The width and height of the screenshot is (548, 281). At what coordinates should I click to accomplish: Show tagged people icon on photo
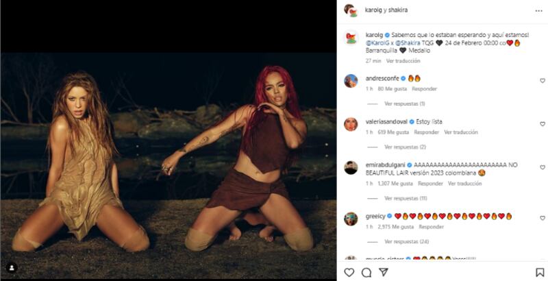click(12, 268)
